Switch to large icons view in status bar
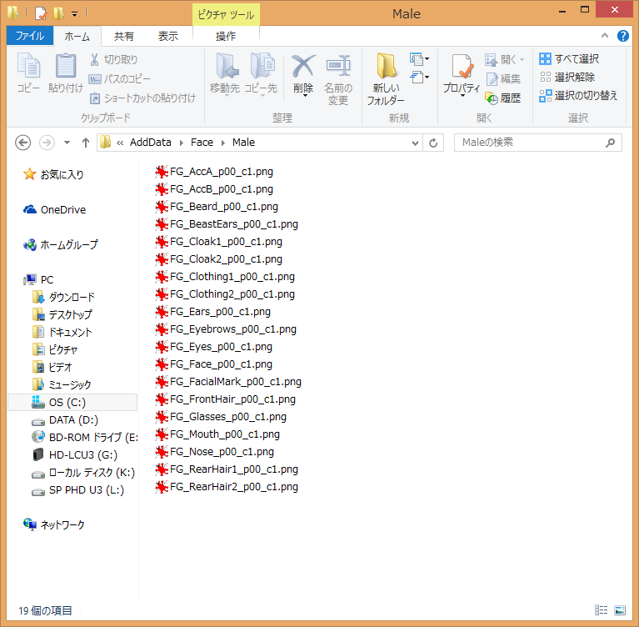 tap(620, 609)
